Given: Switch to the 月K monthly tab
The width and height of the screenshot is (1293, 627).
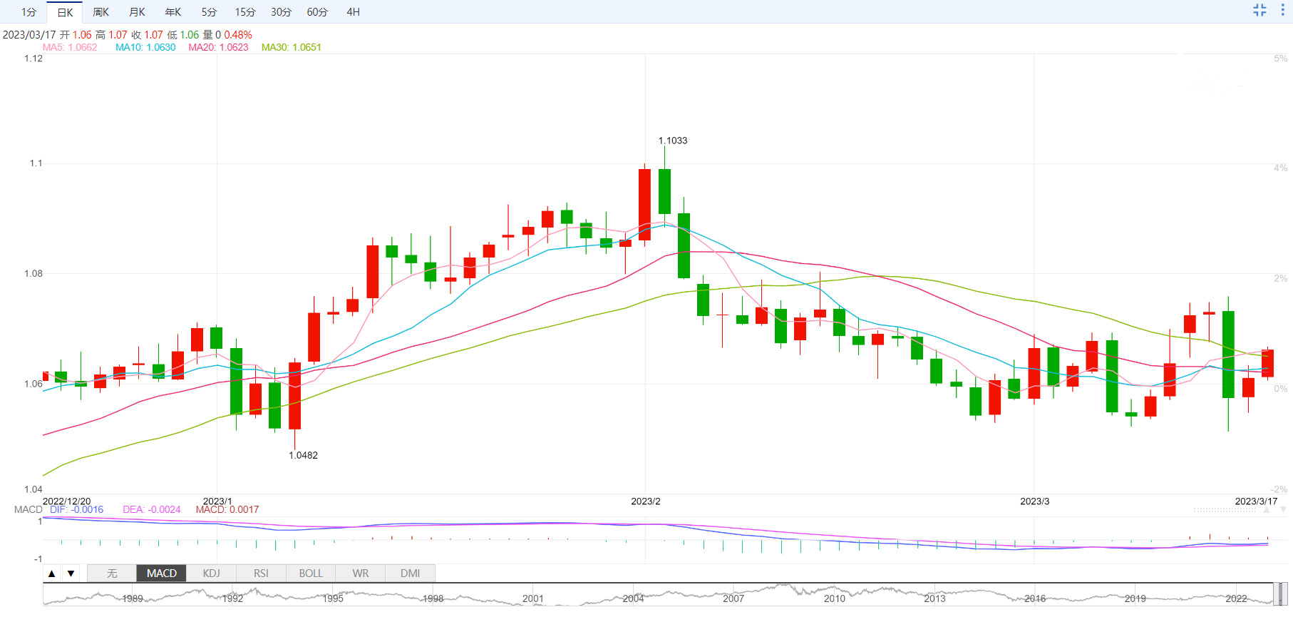Looking at the screenshot, I should [137, 12].
